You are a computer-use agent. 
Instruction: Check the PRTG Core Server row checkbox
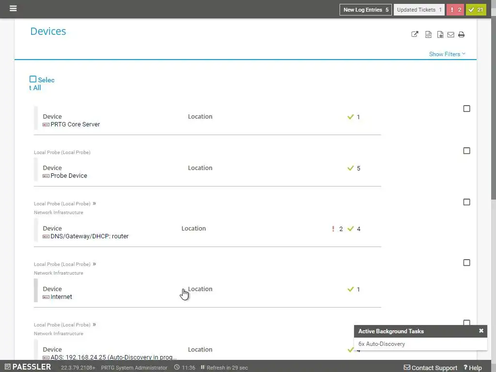point(466,108)
